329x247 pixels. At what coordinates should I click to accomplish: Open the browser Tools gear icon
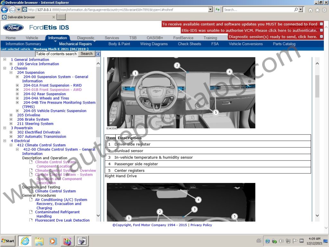click(325, 10)
